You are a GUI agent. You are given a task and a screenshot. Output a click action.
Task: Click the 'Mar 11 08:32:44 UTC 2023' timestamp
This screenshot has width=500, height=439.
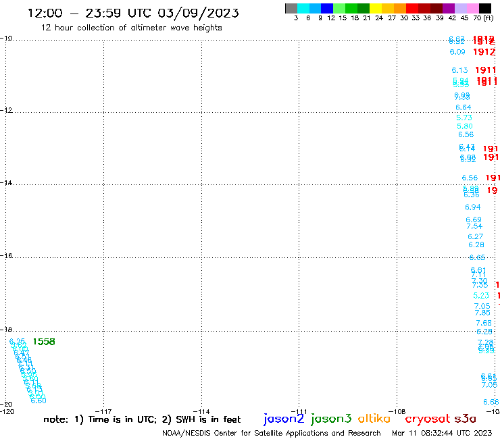(442, 433)
